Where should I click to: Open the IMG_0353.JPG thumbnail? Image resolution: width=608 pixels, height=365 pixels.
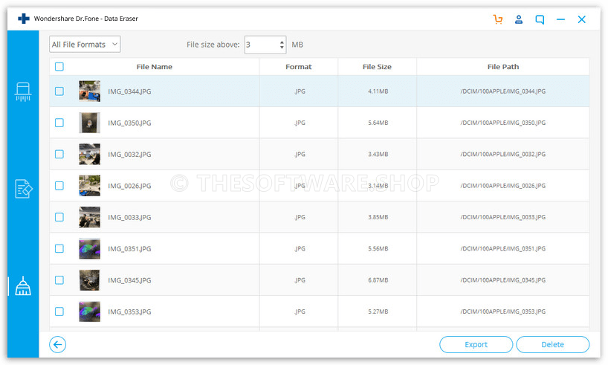[90, 311]
